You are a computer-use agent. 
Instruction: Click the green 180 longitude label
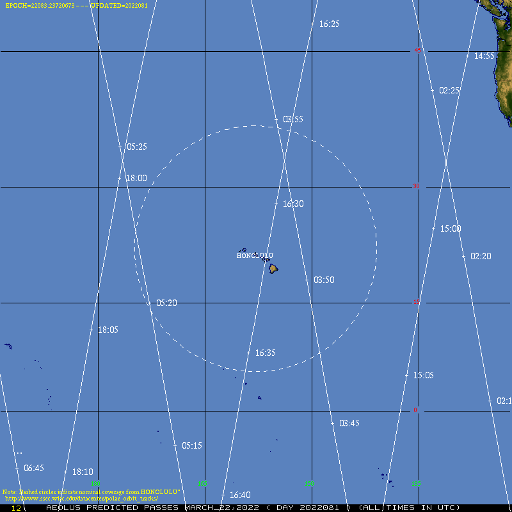[x=95, y=484]
